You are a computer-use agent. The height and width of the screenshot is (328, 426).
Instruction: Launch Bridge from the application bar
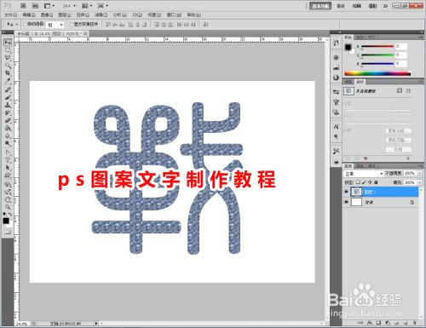point(24,5)
